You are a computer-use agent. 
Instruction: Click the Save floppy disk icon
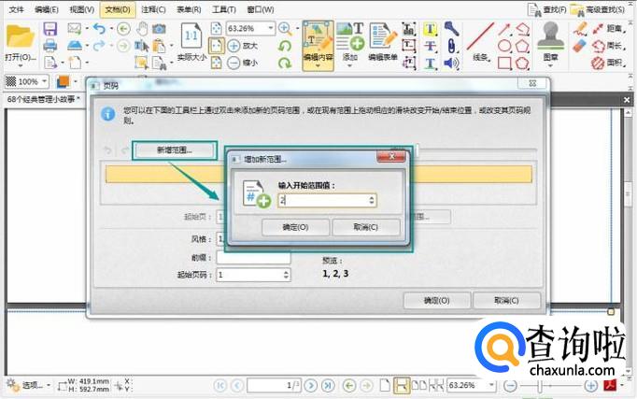(x=50, y=29)
